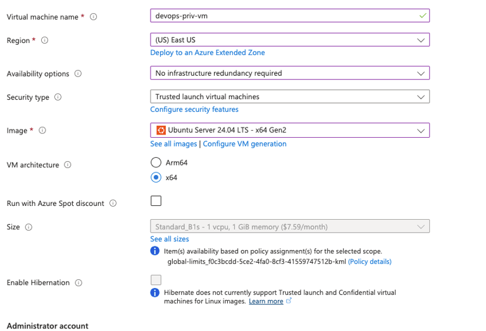
Task: Enable Run with Azure Spot discount checkbox
Action: 156,201
